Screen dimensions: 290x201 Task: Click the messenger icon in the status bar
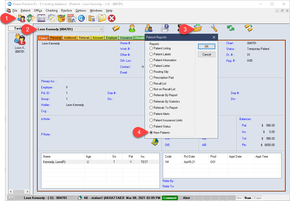click(80, 198)
